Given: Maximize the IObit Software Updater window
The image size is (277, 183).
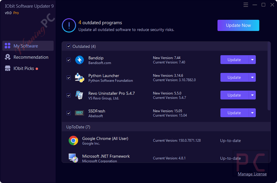Looking at the screenshot, I should (263, 5).
